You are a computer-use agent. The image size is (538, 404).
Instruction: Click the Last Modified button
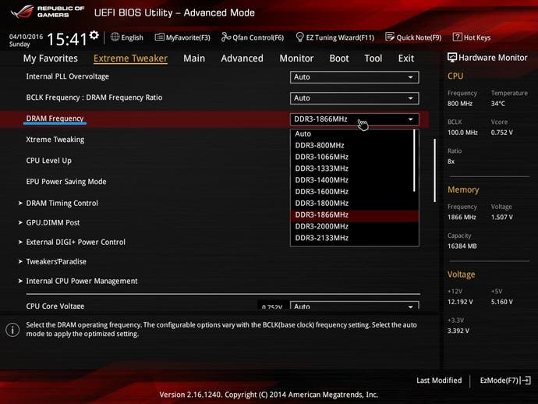439,381
